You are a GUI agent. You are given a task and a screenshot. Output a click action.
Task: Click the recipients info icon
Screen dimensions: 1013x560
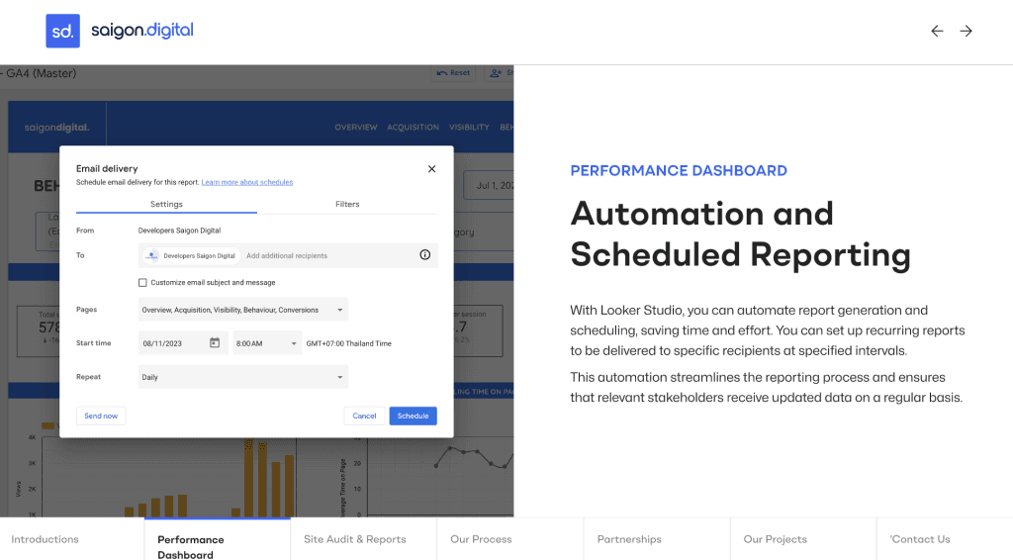coord(425,255)
